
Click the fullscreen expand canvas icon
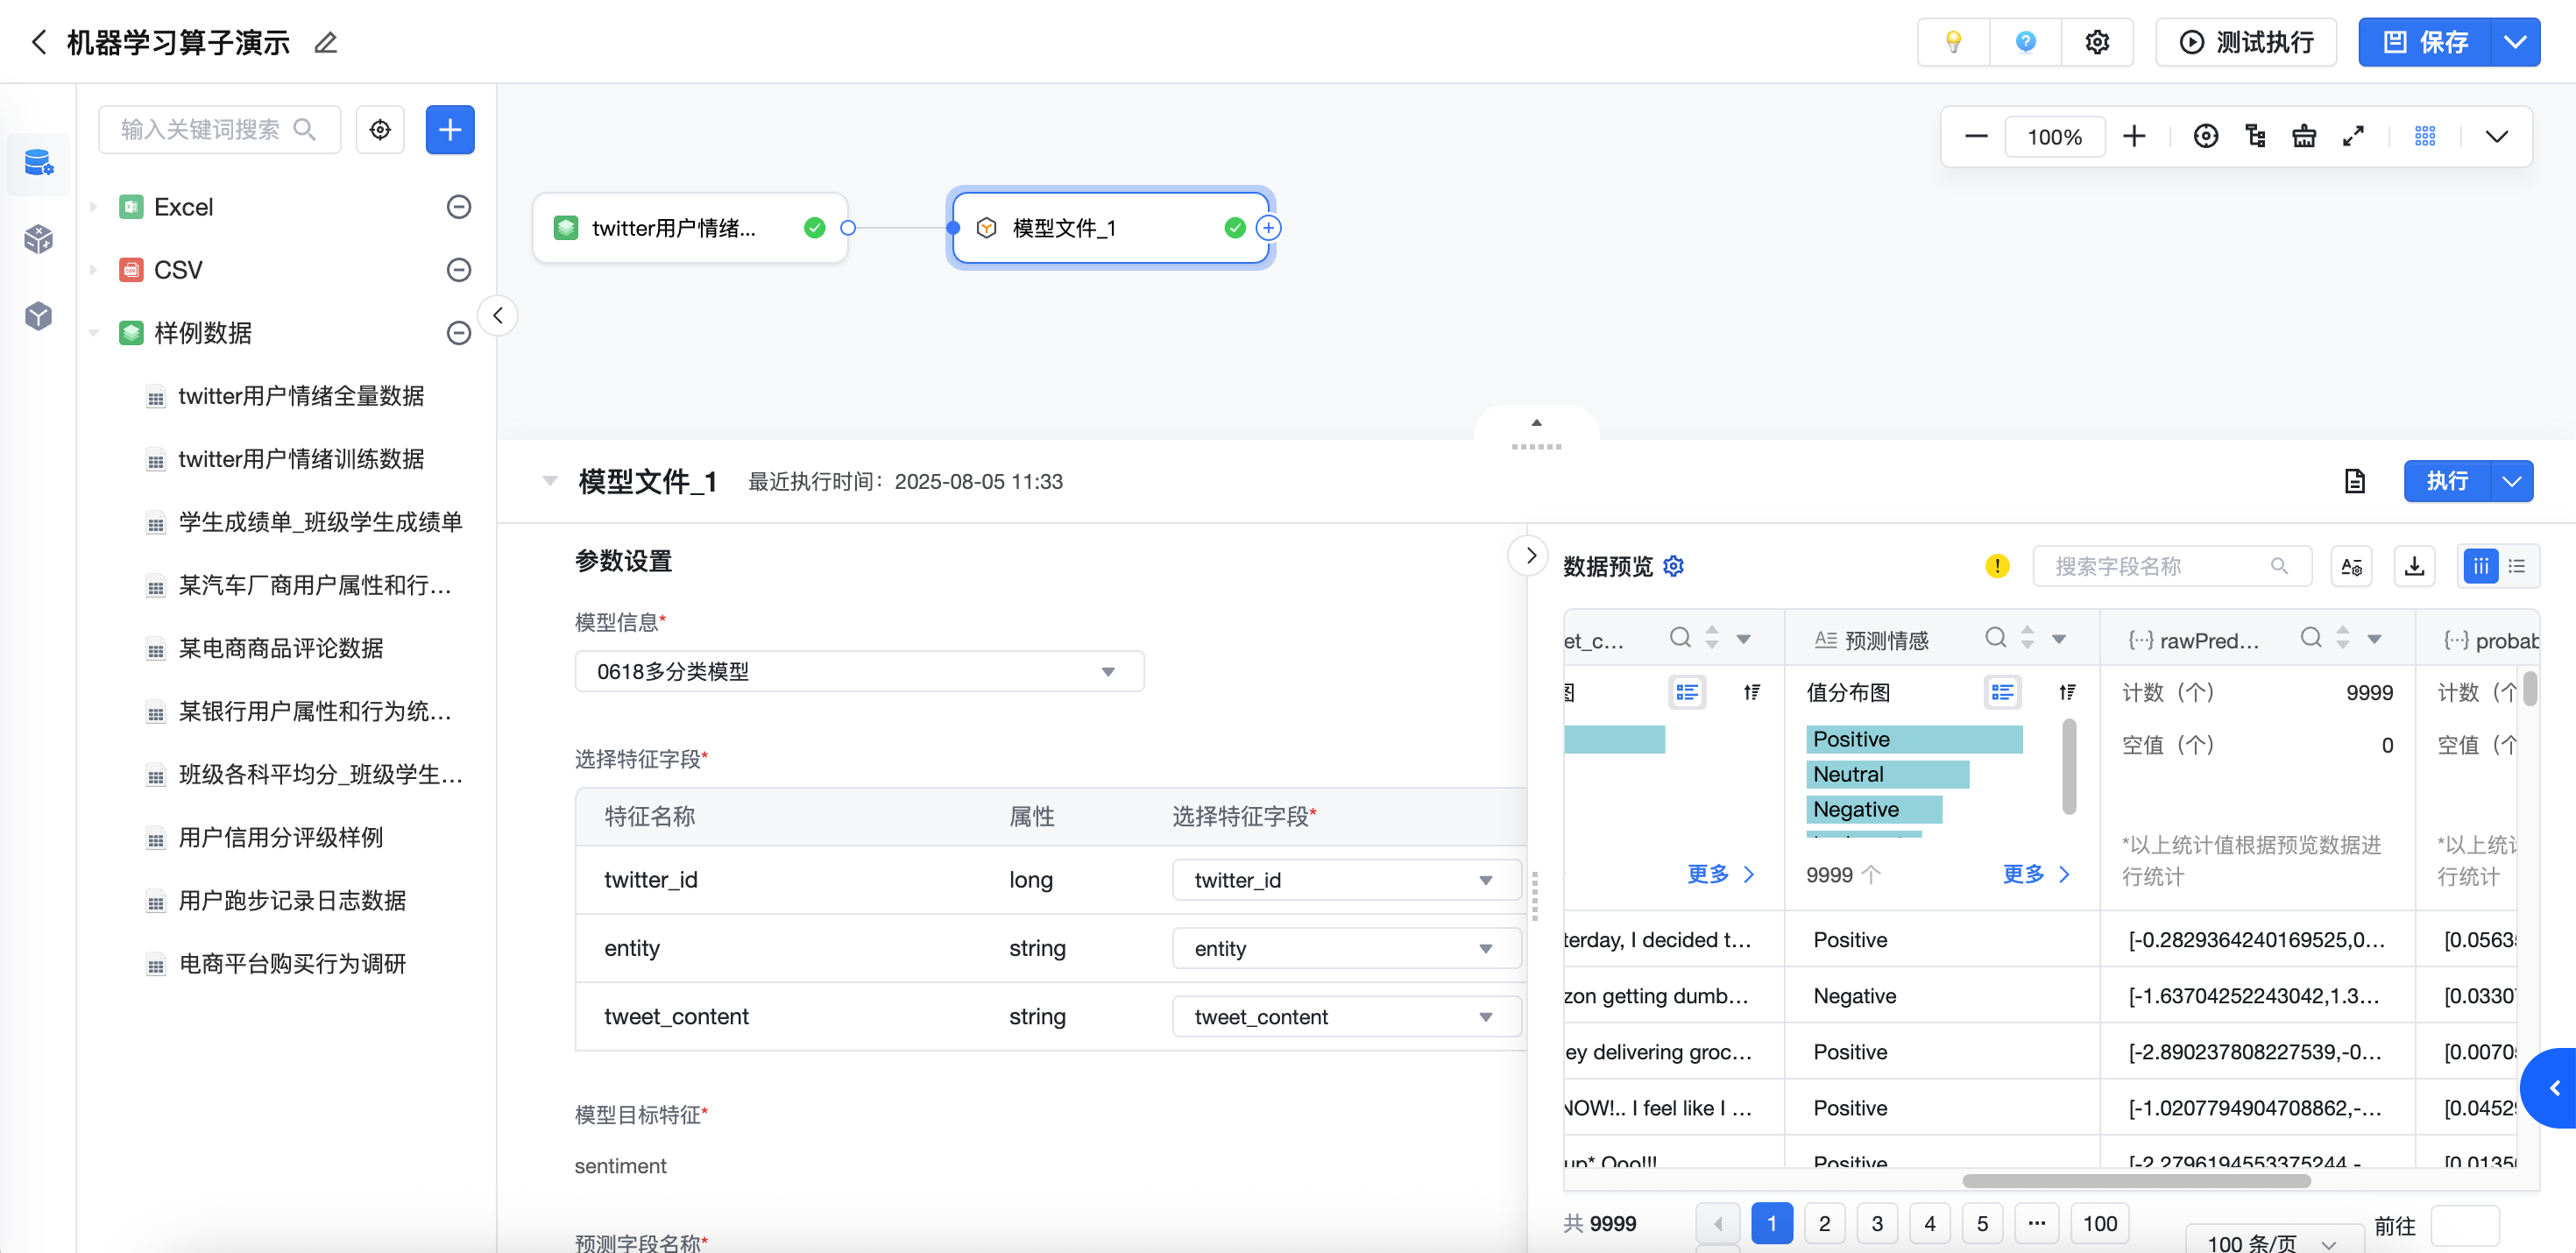coord(2353,136)
